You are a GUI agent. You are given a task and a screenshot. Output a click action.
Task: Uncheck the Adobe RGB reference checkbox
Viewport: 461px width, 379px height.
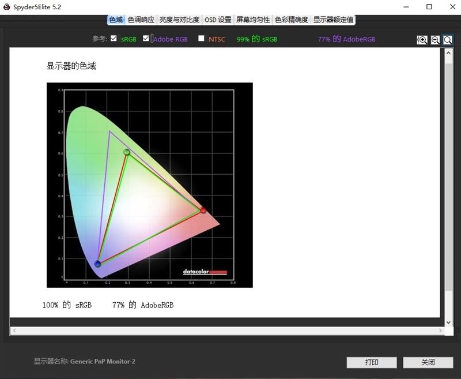146,38
